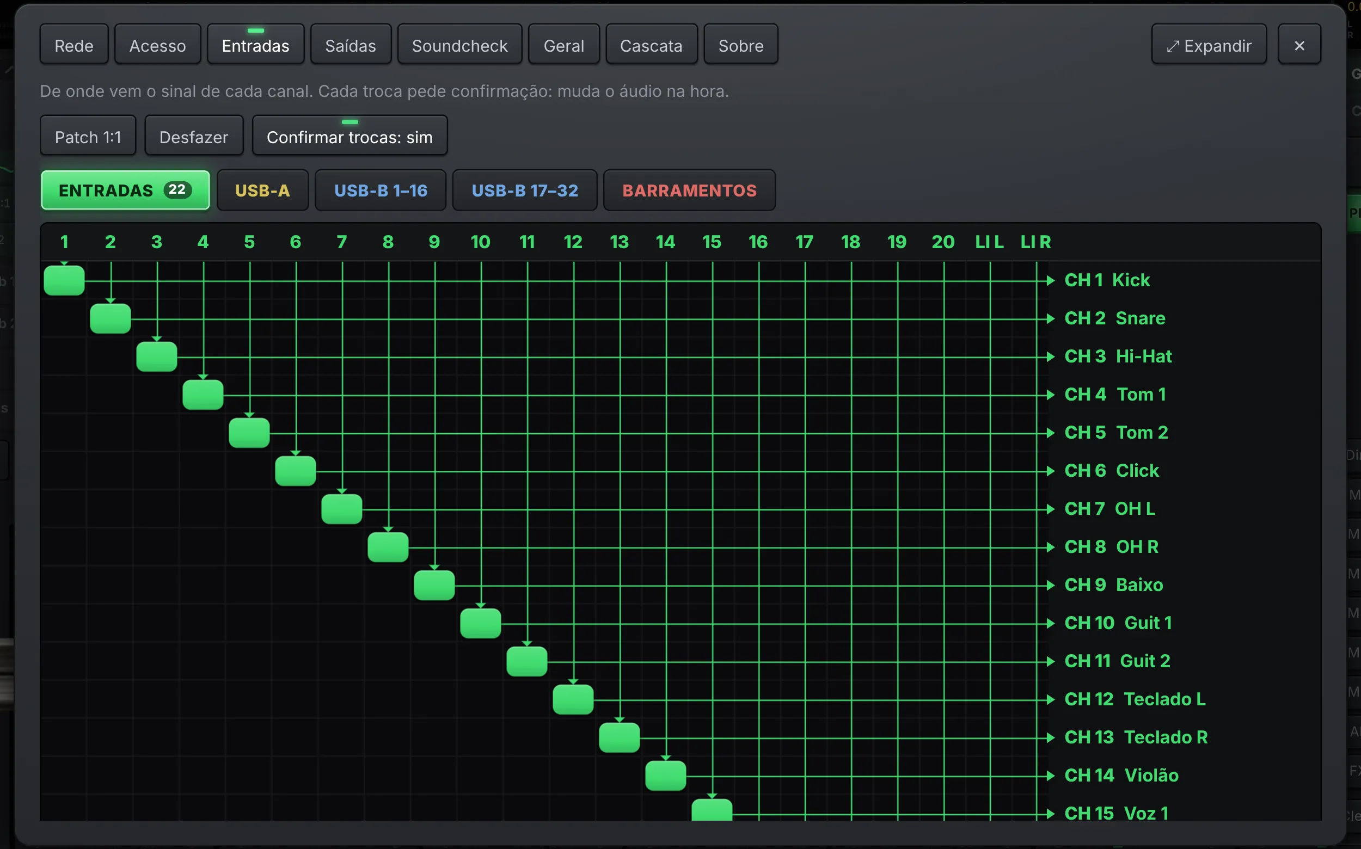
Task: Click Desfazer to undo last patch
Action: (x=194, y=137)
